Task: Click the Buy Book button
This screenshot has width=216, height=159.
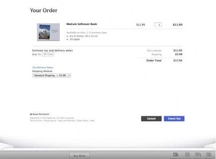Action: pyautogui.click(x=79, y=156)
